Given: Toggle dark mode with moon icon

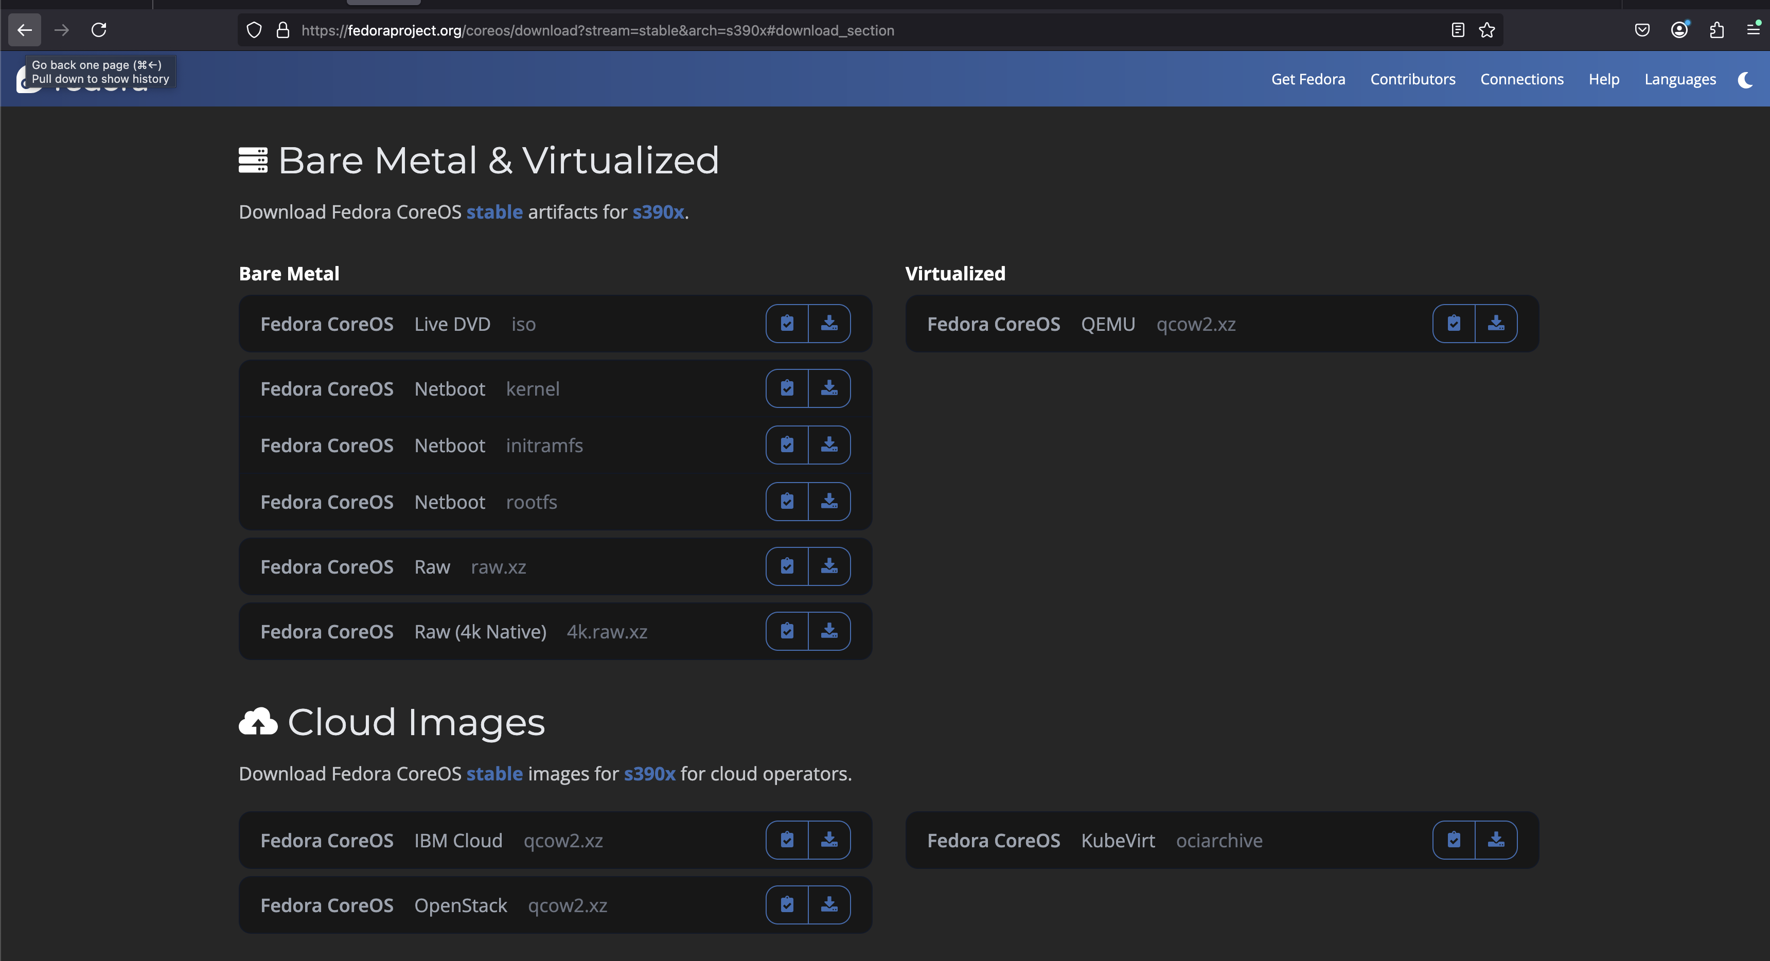Looking at the screenshot, I should (1745, 80).
